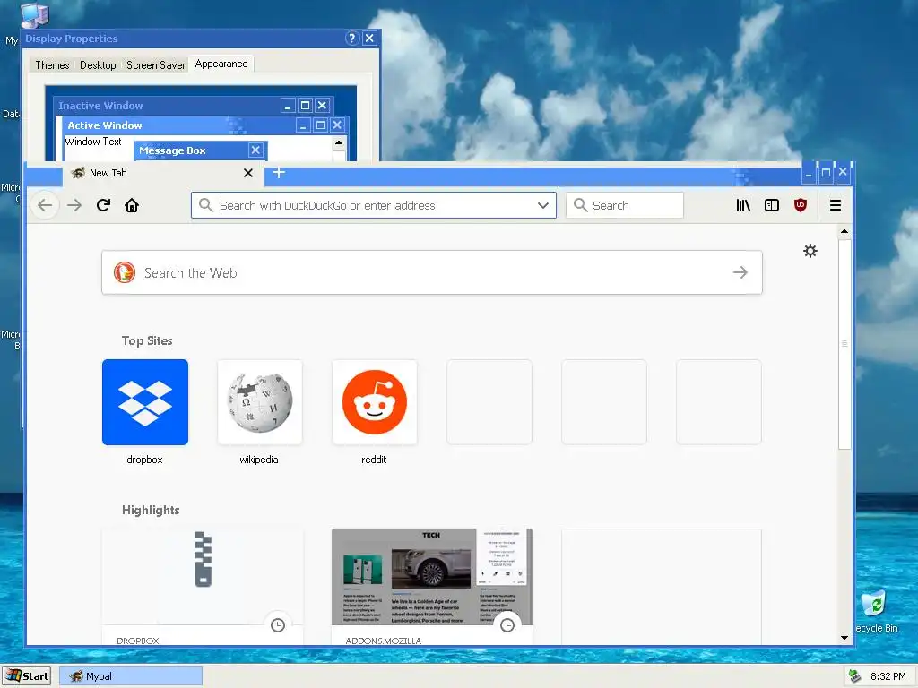Click the Search the Web box

(x=432, y=272)
